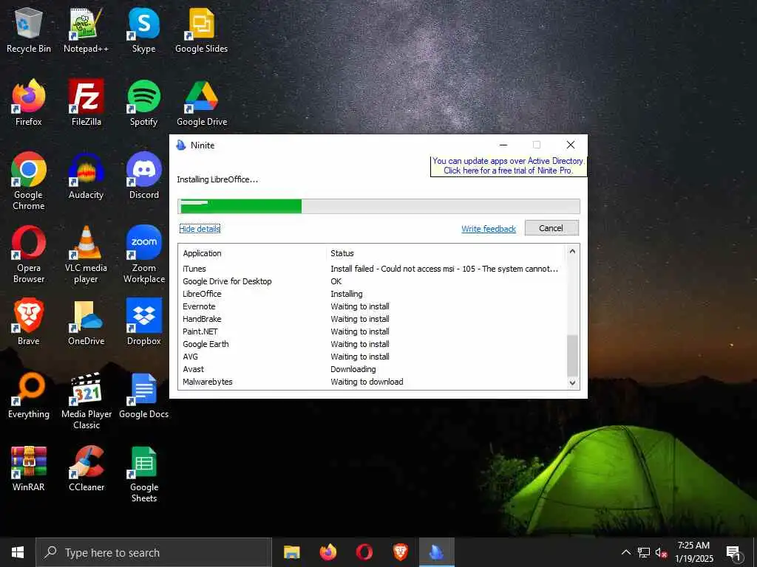Open the notification center icon

733,552
